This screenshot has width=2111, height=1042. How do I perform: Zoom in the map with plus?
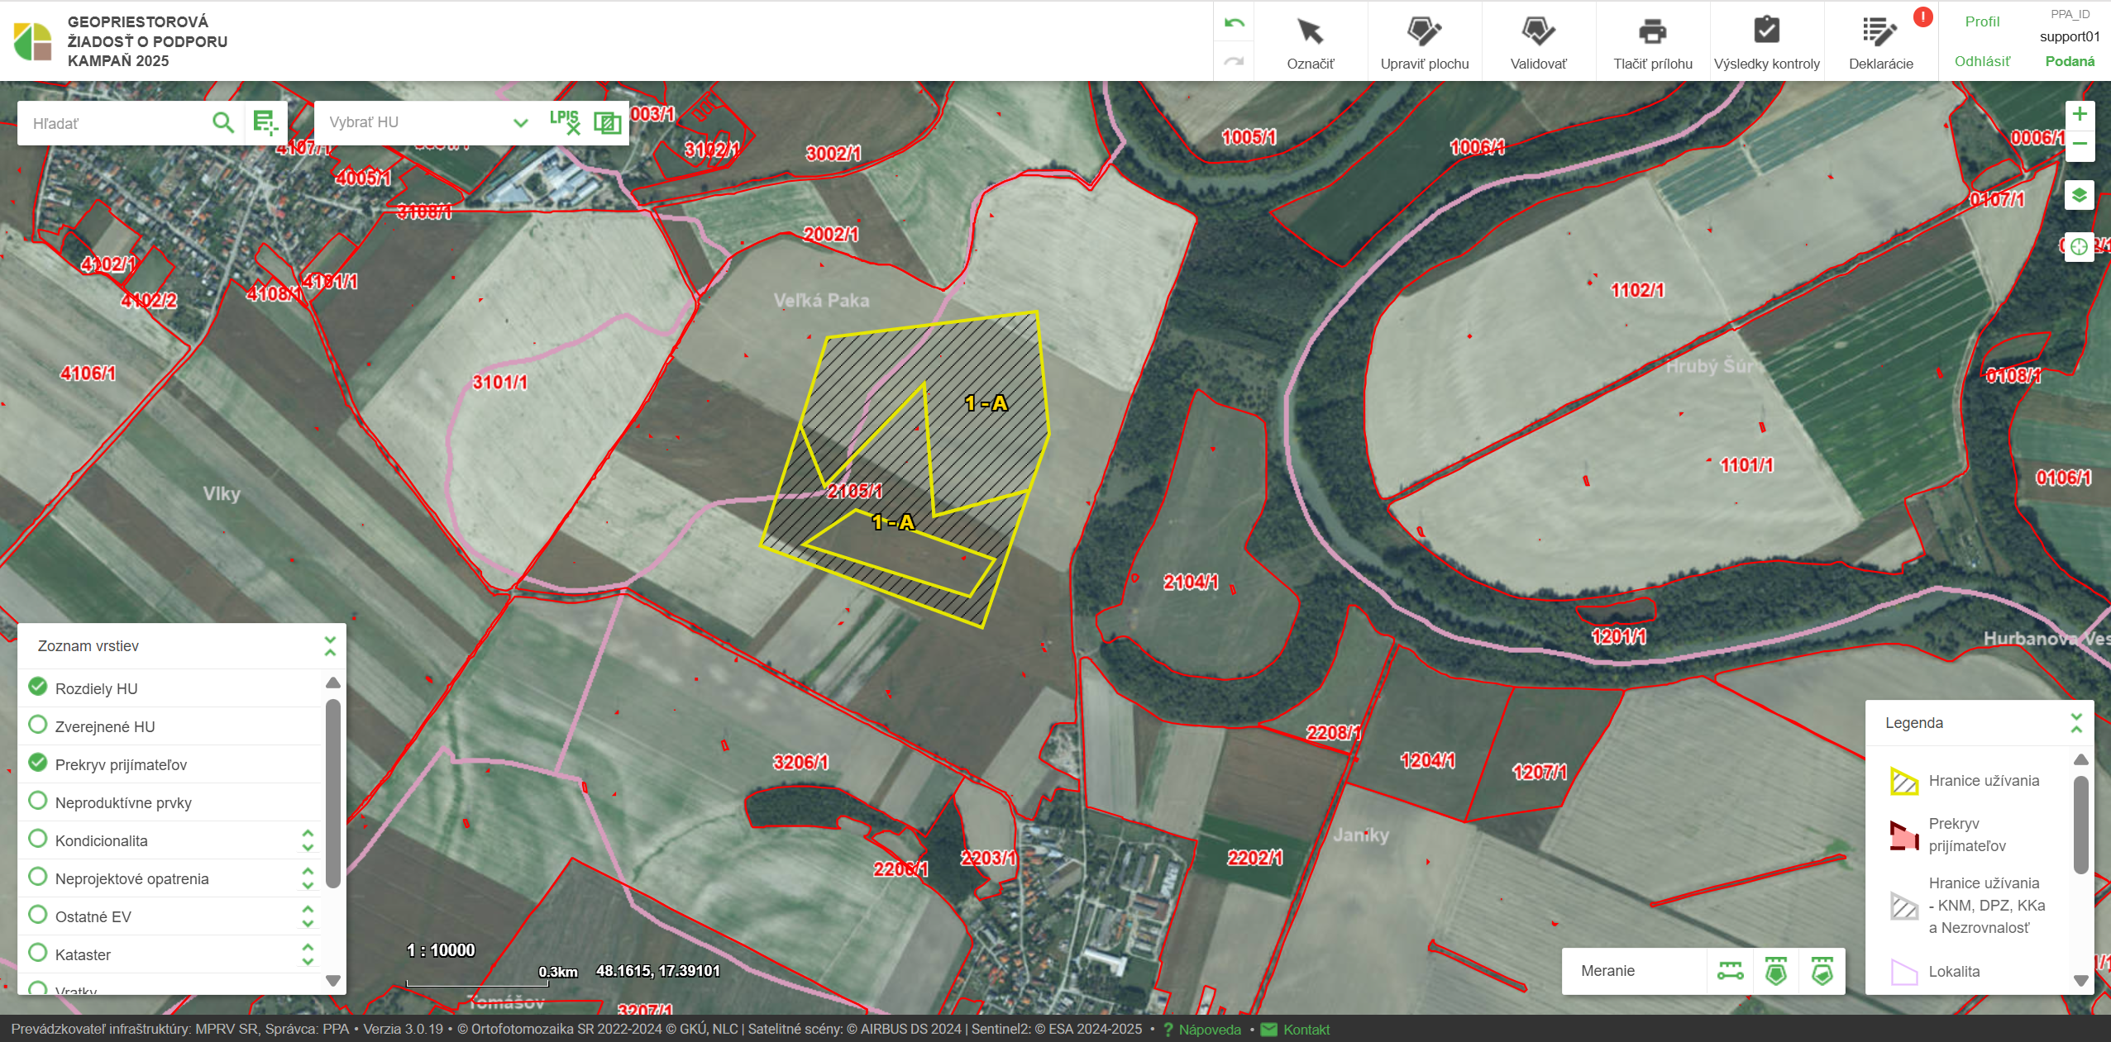coord(2079,115)
